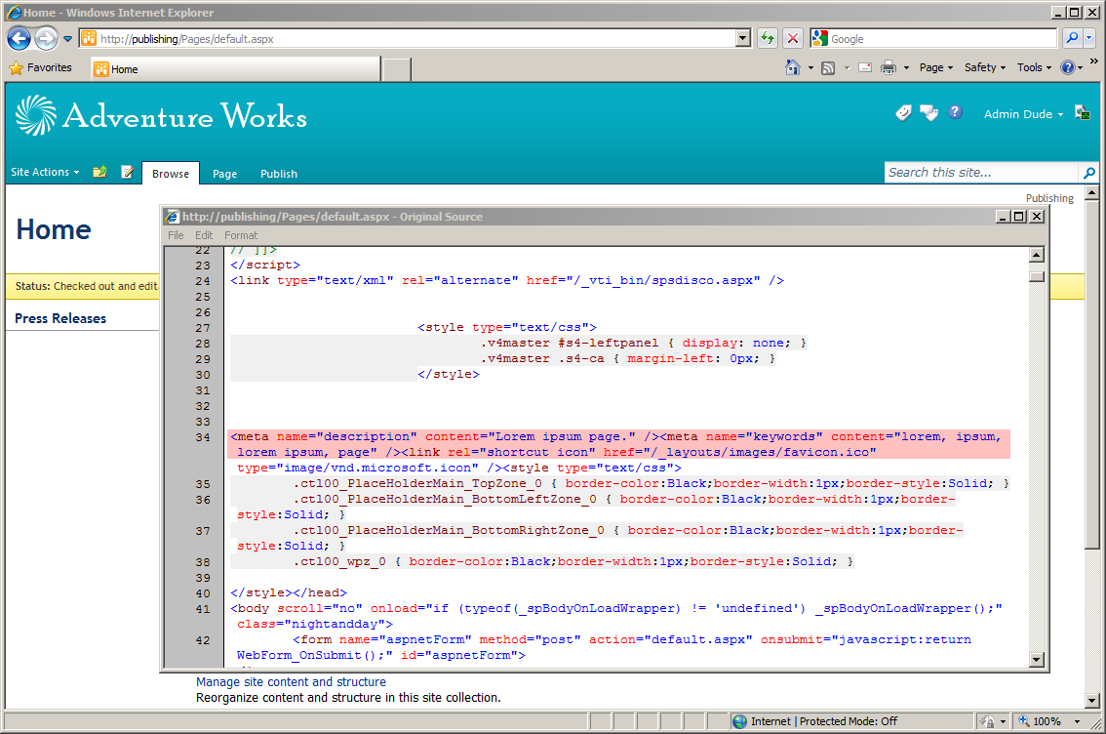Image resolution: width=1106 pixels, height=734 pixels.
Task: Open the Safety menu dropdown
Action: (985, 67)
